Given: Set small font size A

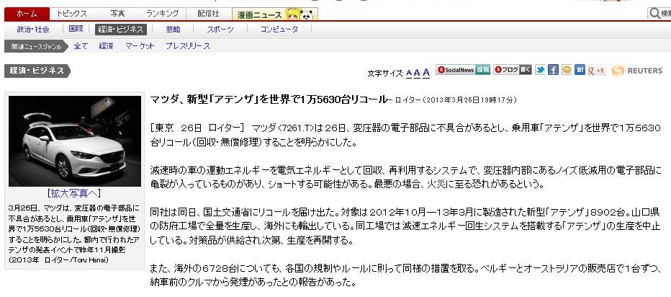Looking at the screenshot, I should pyautogui.click(x=409, y=72).
